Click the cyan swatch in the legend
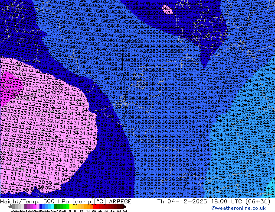275x212 pixels. [x=52, y=206]
